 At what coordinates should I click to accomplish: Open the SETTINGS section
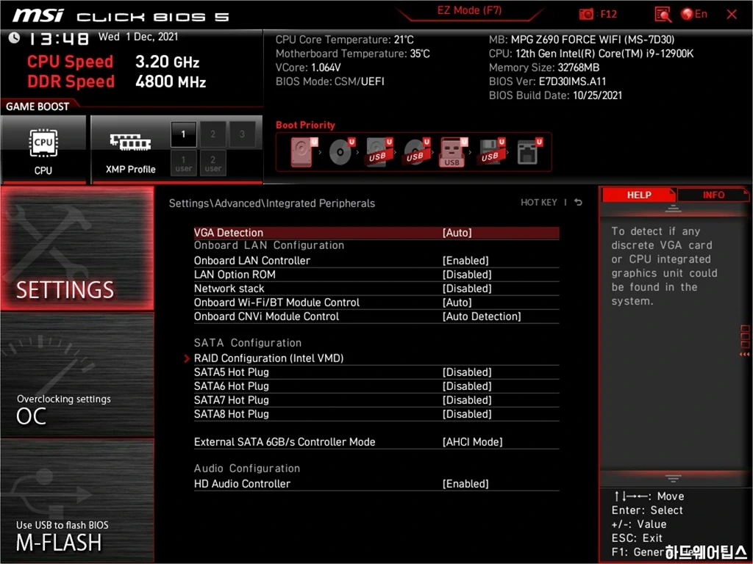tap(77, 248)
